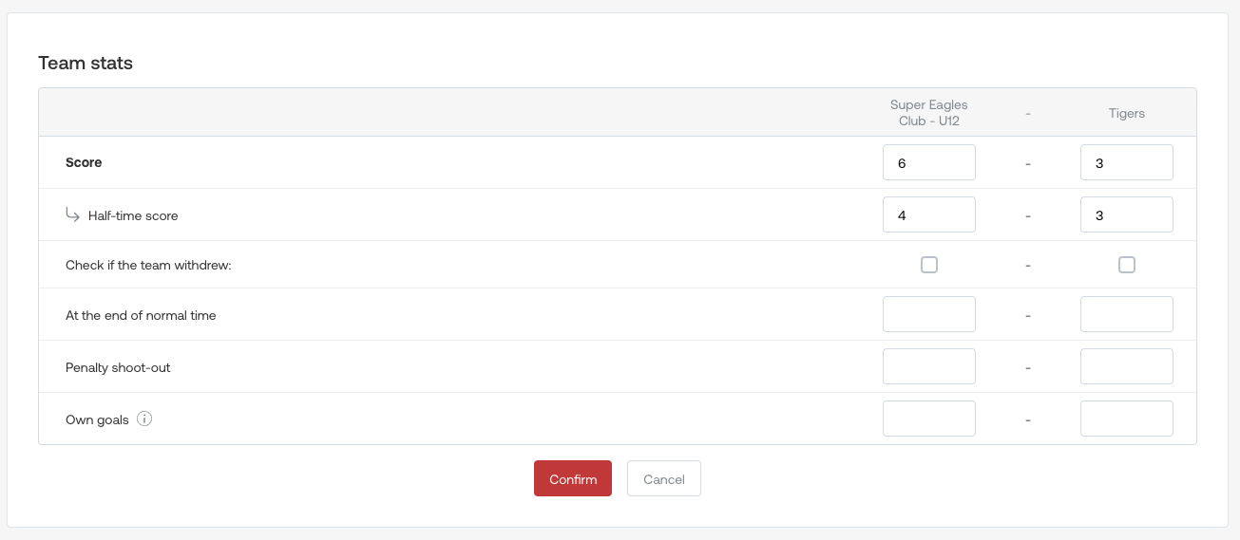Select Tigers penalty shoot-out field
The width and height of the screenshot is (1240, 540).
tap(1127, 366)
